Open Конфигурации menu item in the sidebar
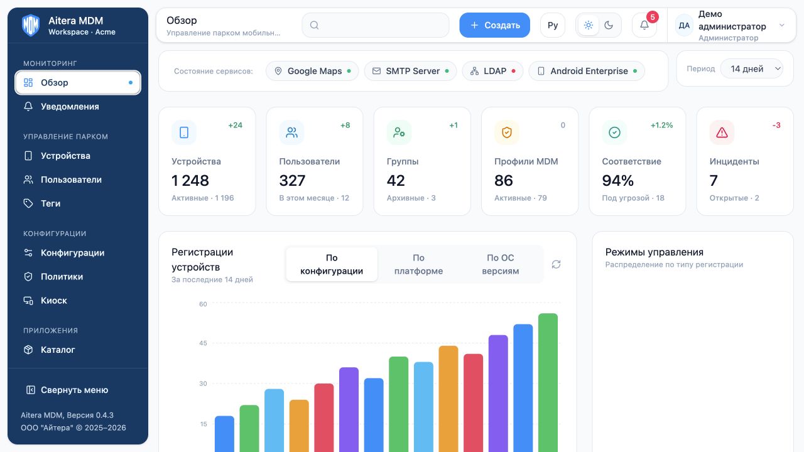The width and height of the screenshot is (804, 452). (x=78, y=253)
